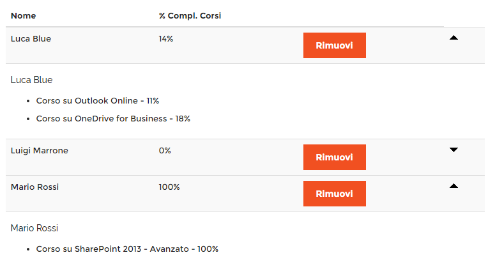This screenshot has width=495, height=262.
Task: Click the % Compl. Corsi column header
Action: [x=190, y=16]
